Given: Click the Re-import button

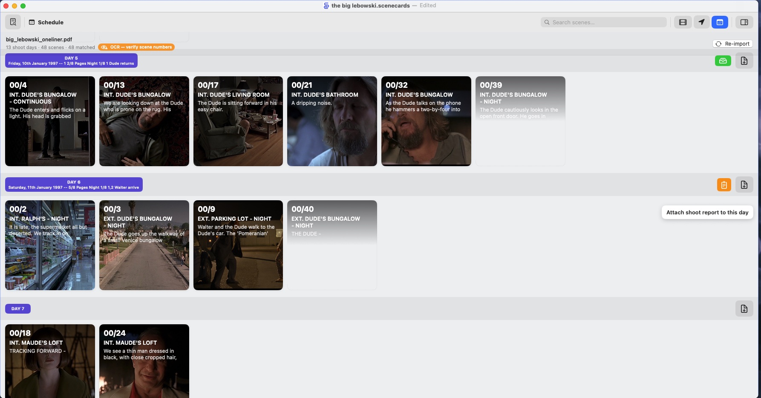Looking at the screenshot, I should click(732, 43).
